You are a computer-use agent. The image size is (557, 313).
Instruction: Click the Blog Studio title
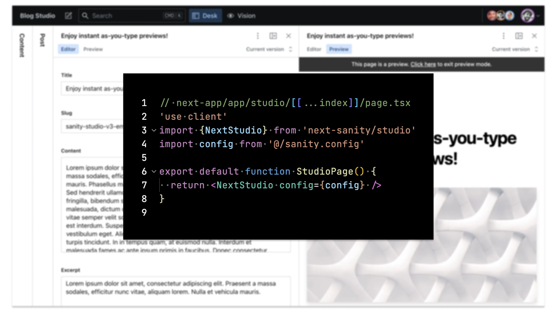38,16
